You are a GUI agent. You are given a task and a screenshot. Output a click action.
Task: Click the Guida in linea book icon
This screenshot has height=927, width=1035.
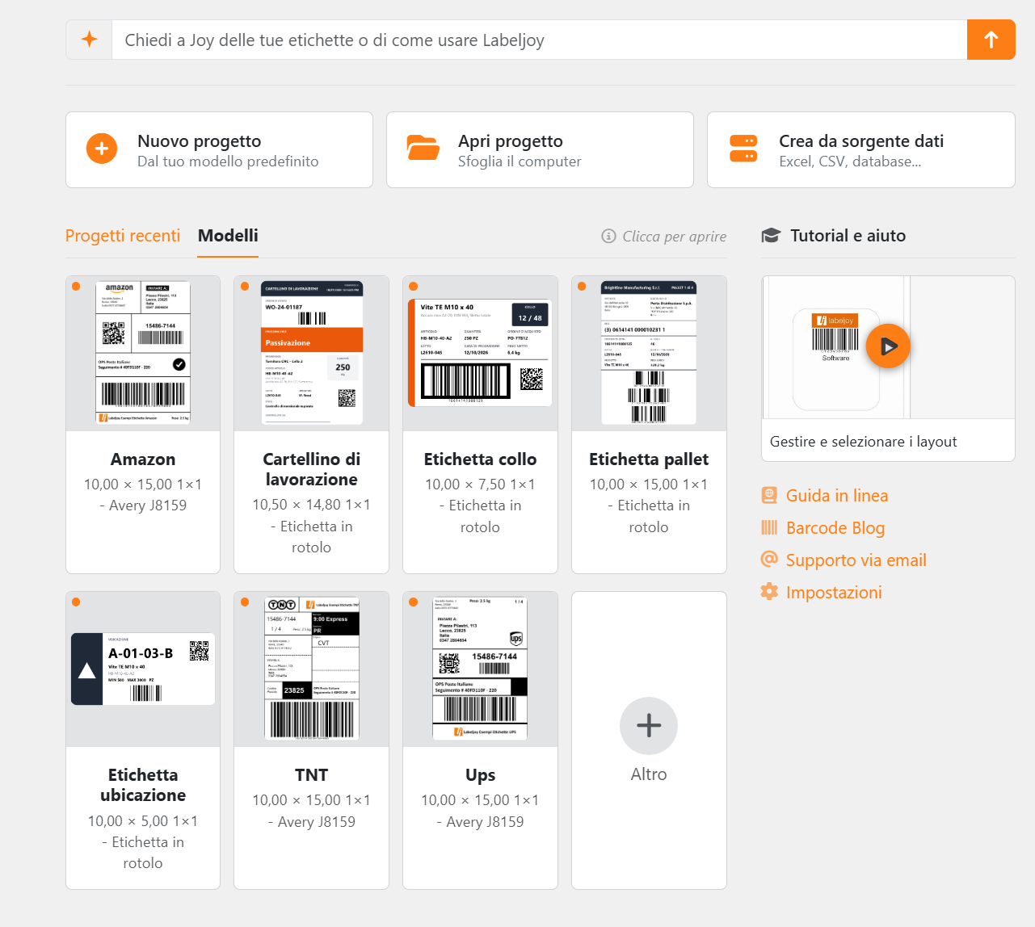coord(769,495)
